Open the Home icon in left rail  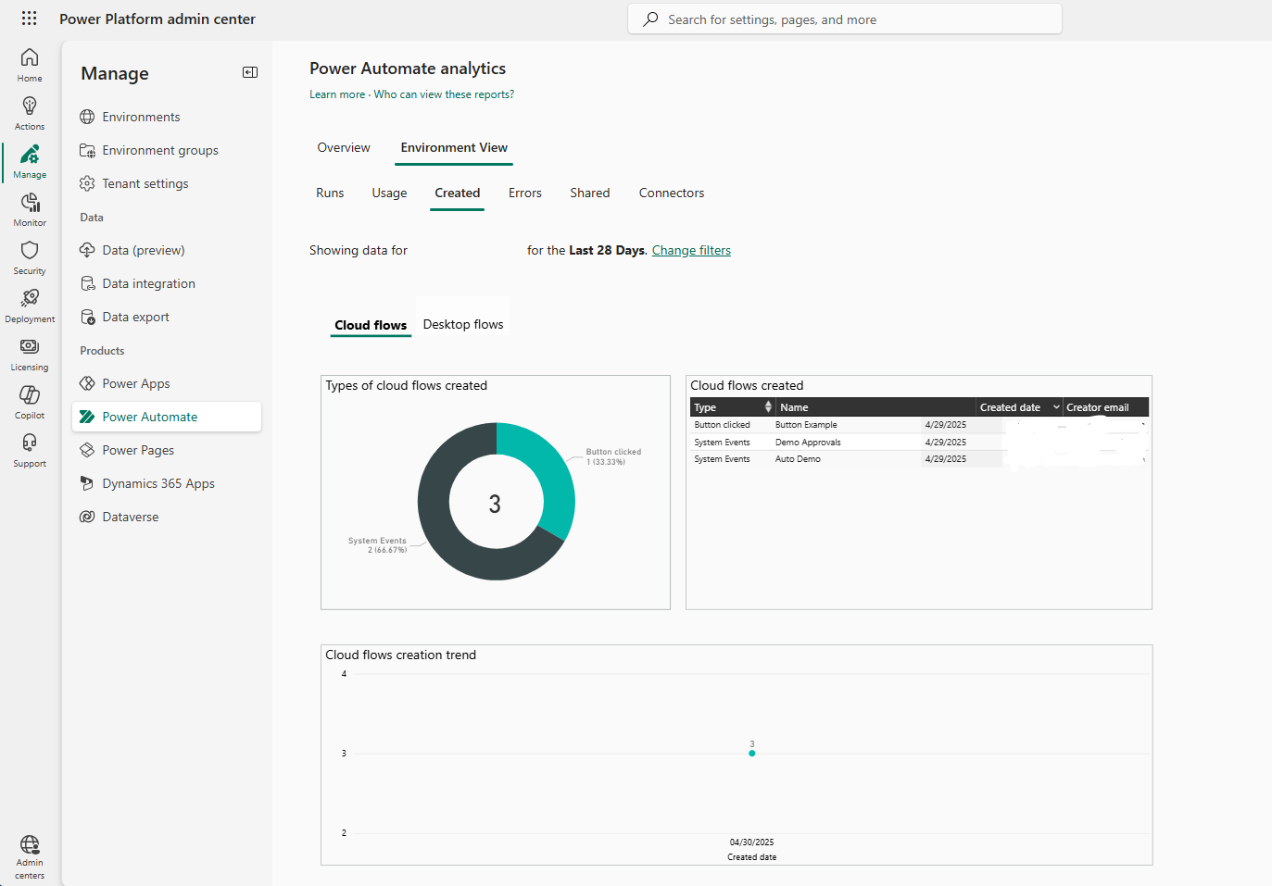[x=29, y=63]
